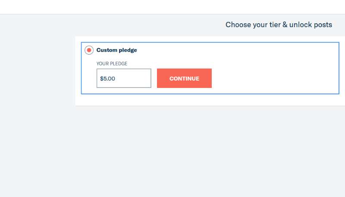Viewport: 345px width, 197px height.
Task: Click the 'Choose your tier & unlock posts' heading
Action: point(279,25)
